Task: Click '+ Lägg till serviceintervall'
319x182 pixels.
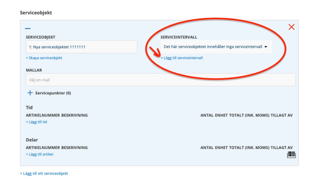Action: coord(182,58)
